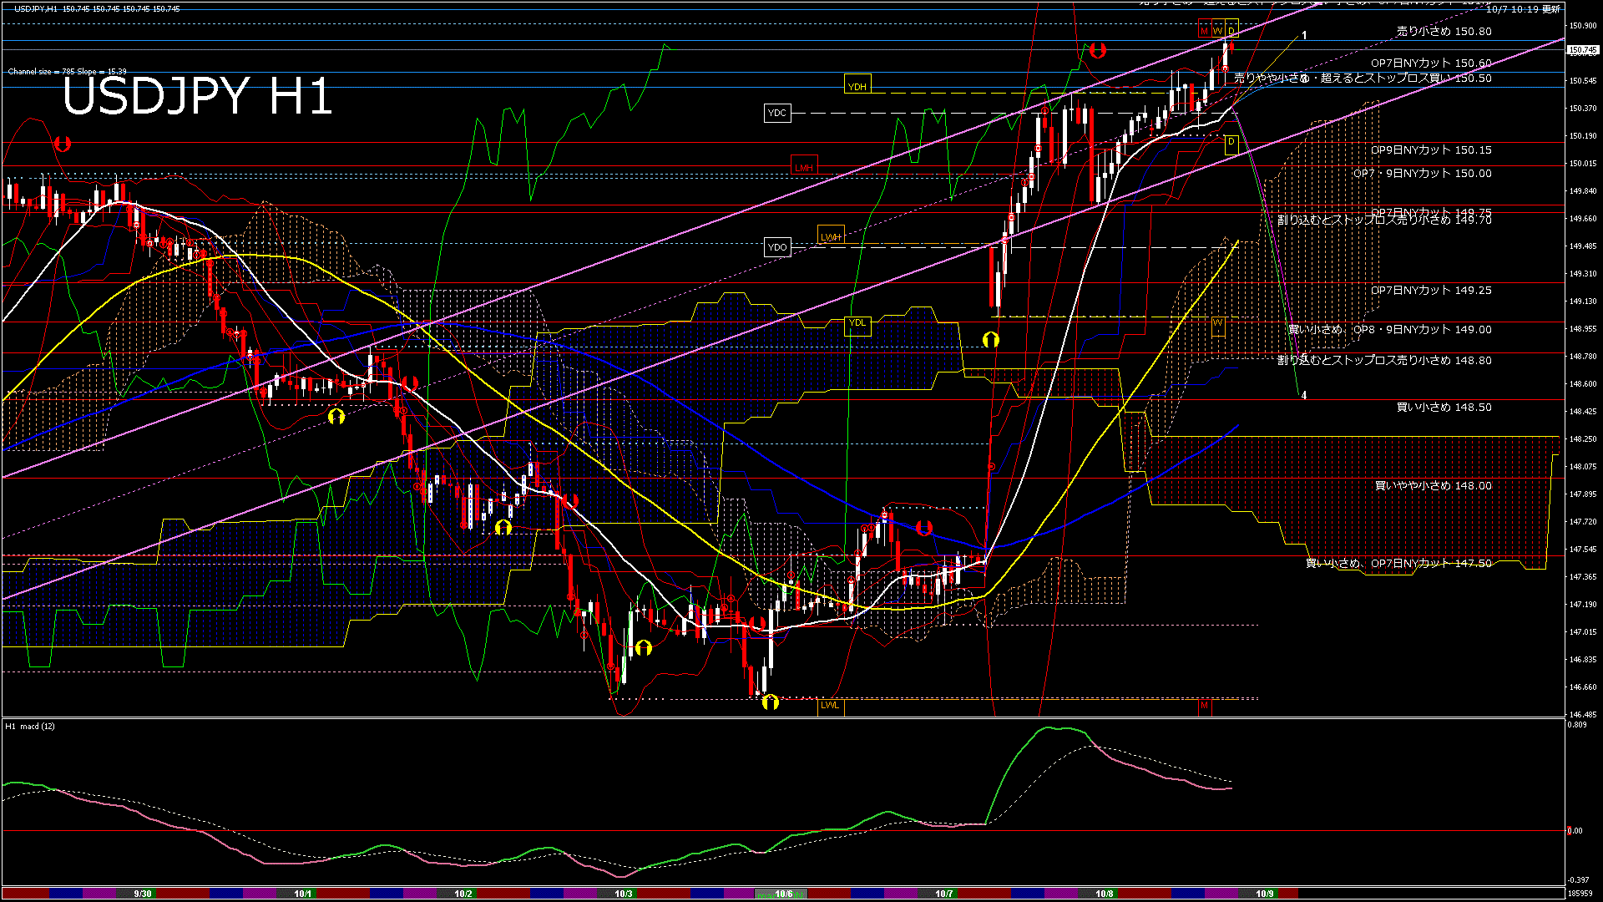Screen dimensions: 1603x902
Task: Click the red down-arrow sell signal near the 10/8 high
Action: 1097,51
